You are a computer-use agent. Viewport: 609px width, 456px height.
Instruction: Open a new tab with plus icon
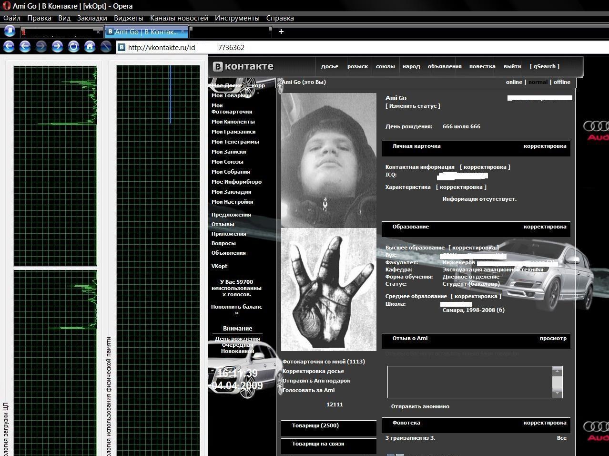click(281, 31)
